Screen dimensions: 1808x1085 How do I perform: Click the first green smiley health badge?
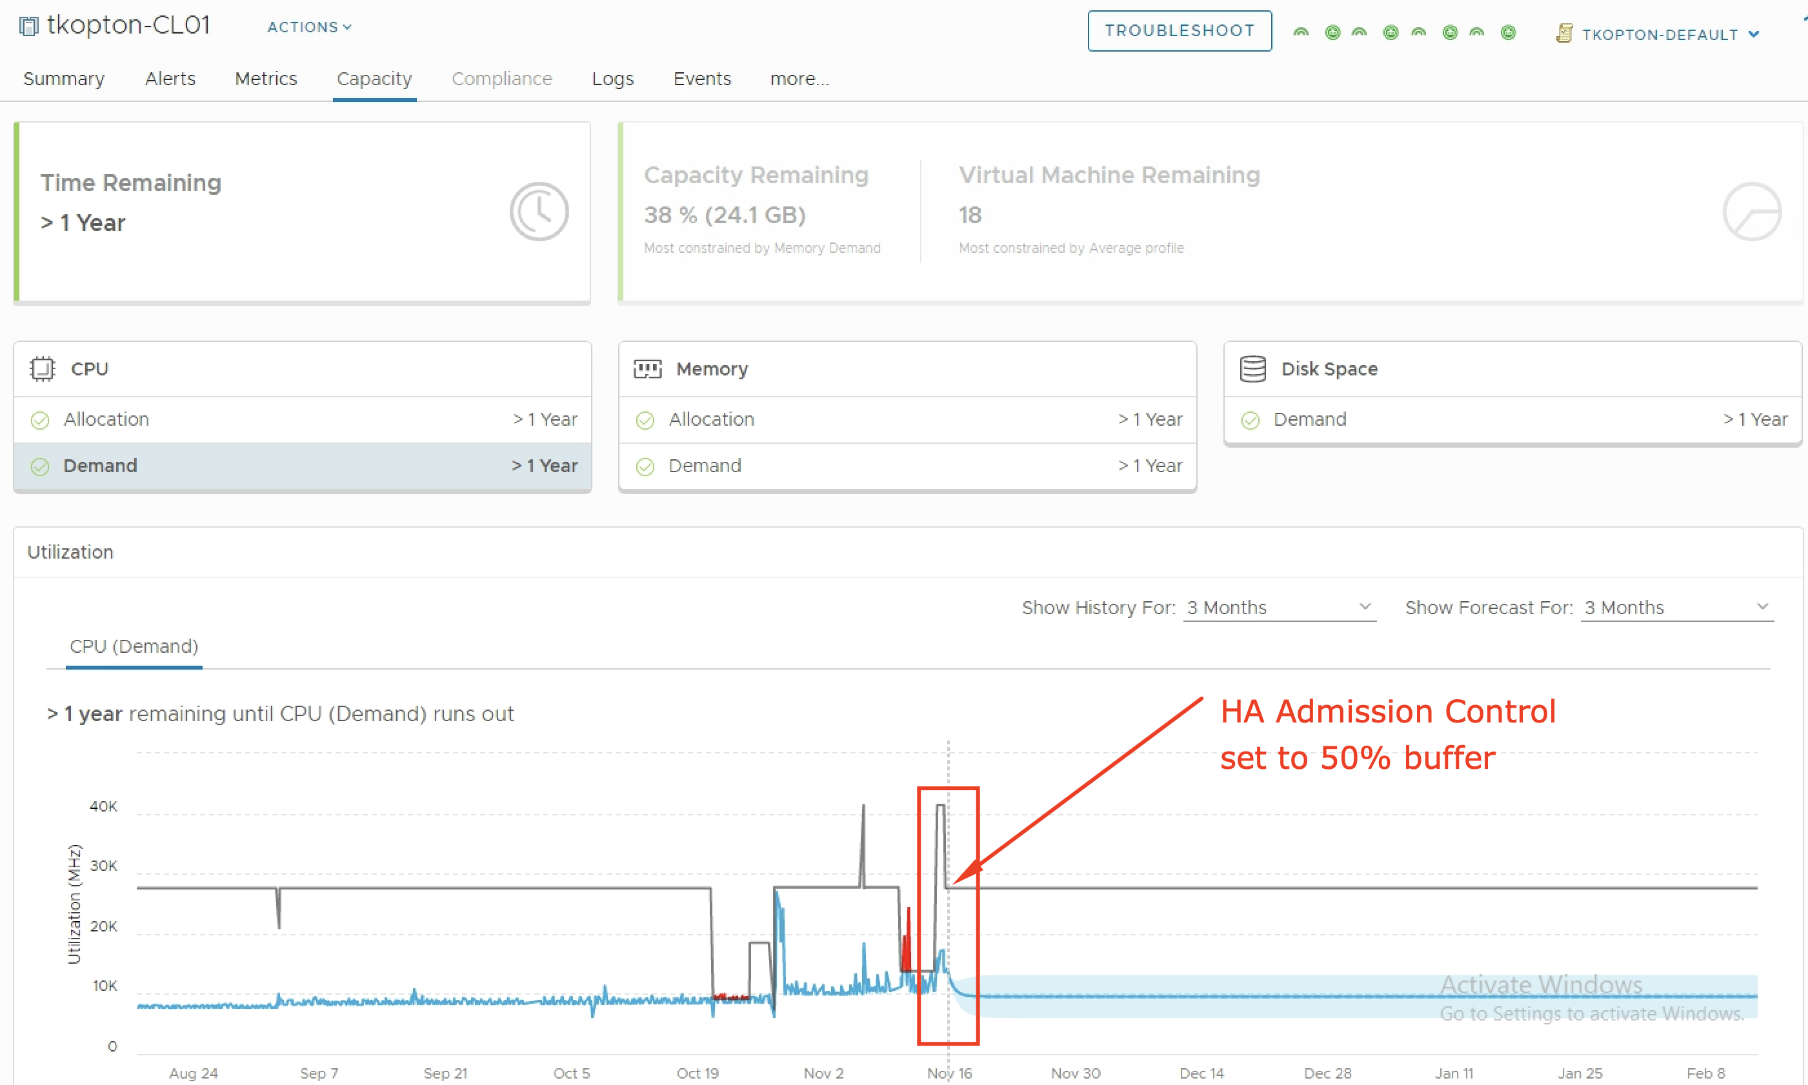pos(1332,32)
